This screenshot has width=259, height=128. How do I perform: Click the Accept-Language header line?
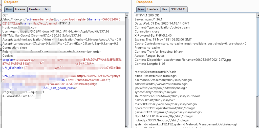click(60, 44)
